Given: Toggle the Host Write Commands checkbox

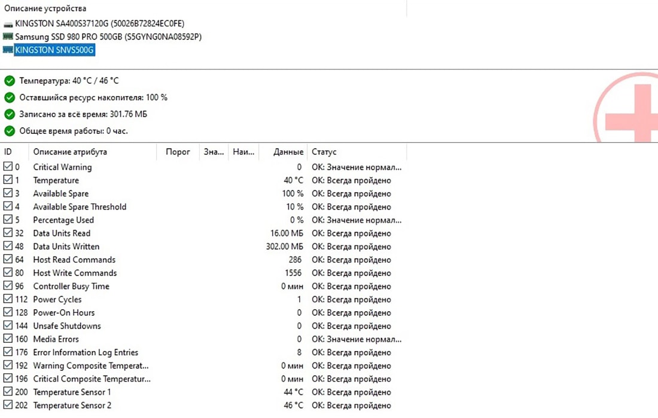Looking at the screenshot, I should pyautogui.click(x=8, y=272).
